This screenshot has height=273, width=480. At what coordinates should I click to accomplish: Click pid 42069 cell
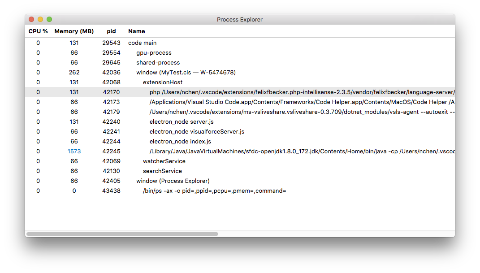coord(111,161)
